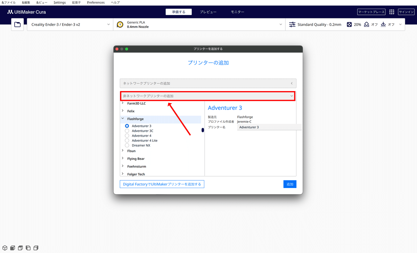This screenshot has width=417, height=253.
Task: Click the Jeremie-C profile author text
Action: (244, 122)
